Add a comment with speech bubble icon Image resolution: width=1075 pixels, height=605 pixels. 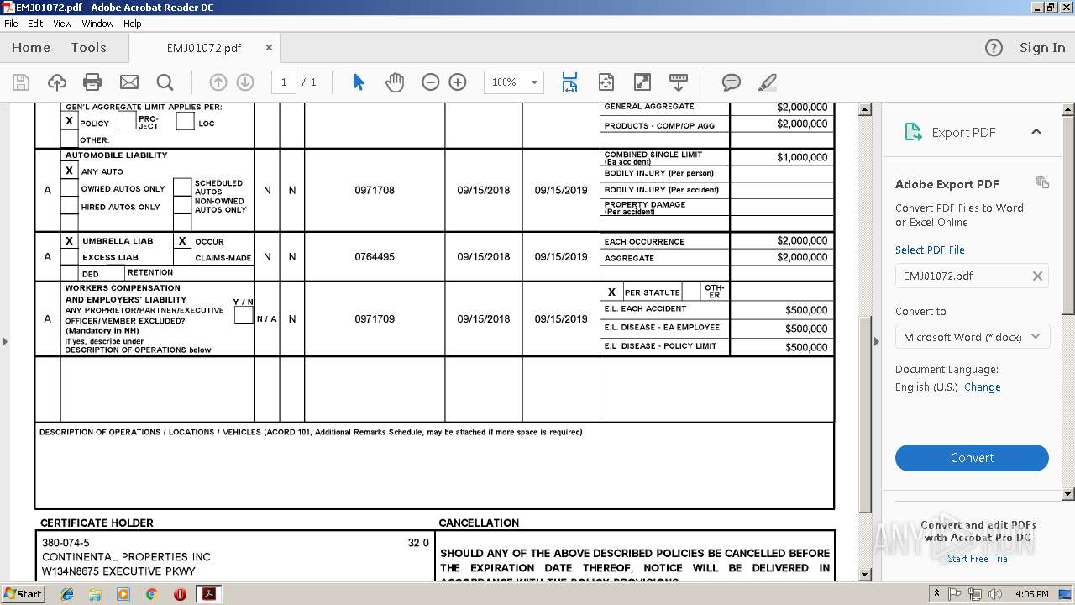click(732, 82)
